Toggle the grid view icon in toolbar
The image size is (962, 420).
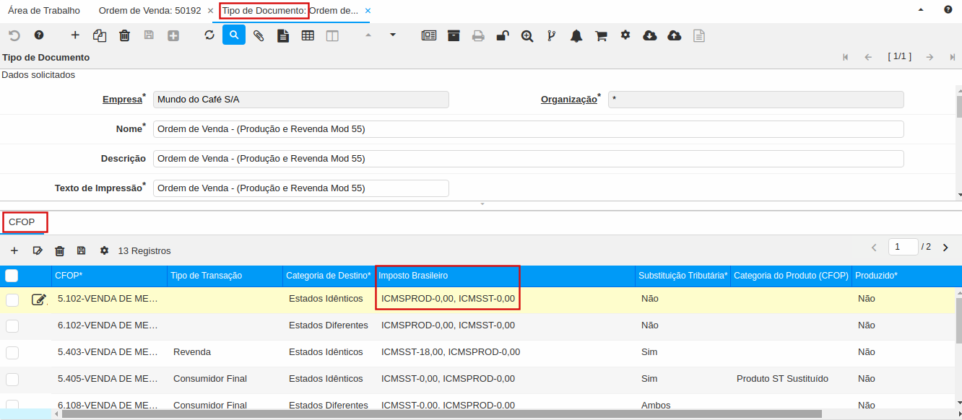[x=308, y=35]
